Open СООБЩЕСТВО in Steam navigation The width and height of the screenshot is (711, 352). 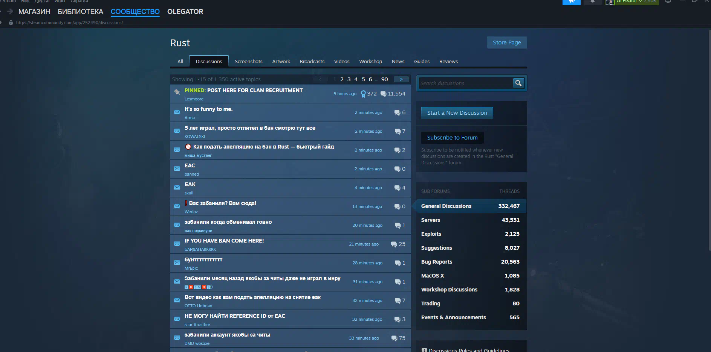(135, 12)
